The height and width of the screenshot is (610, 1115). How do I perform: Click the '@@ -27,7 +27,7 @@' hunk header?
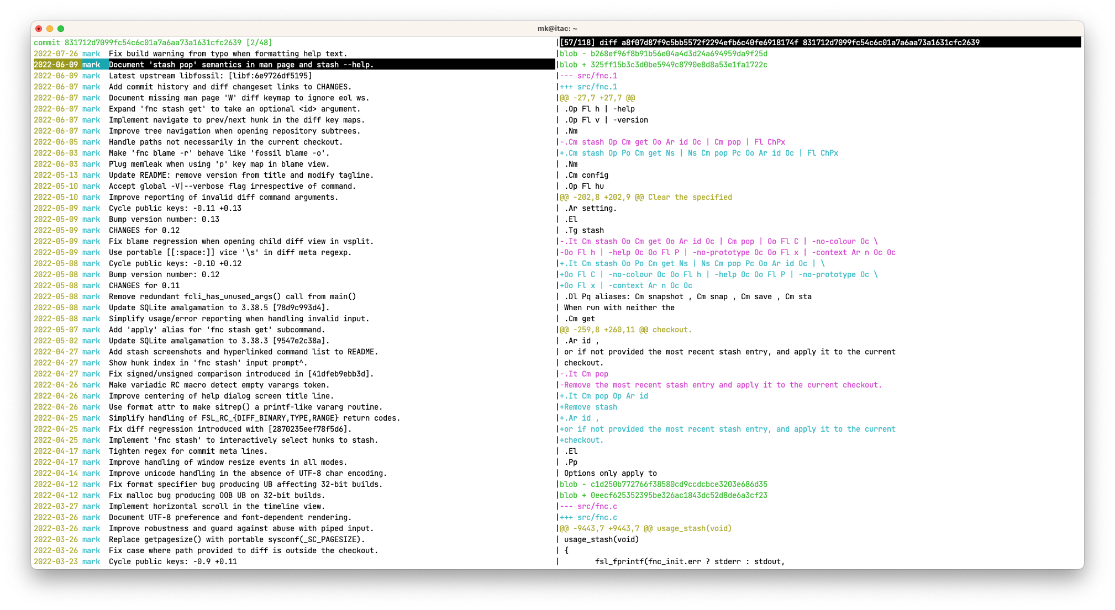click(x=597, y=98)
